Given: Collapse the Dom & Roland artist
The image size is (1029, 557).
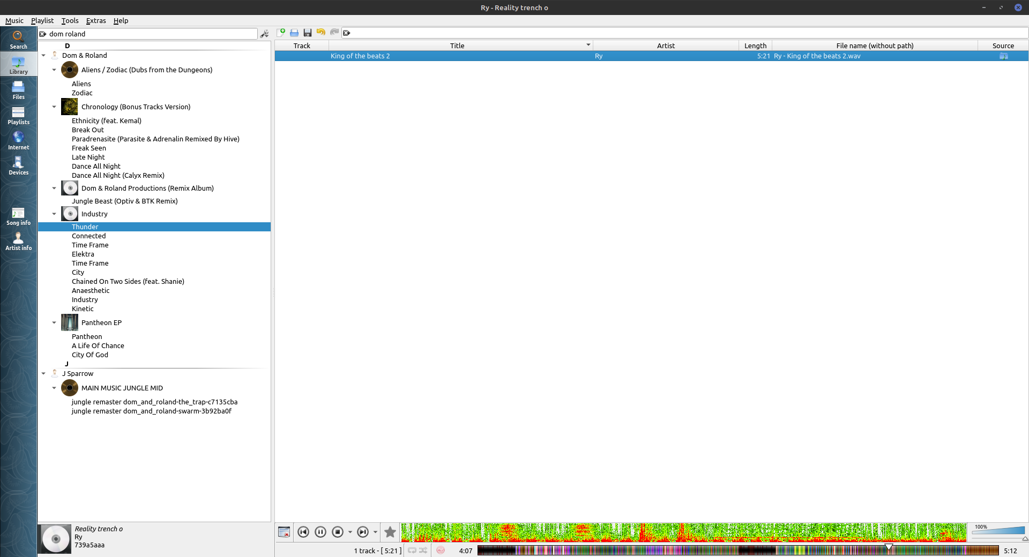Looking at the screenshot, I should (43, 55).
